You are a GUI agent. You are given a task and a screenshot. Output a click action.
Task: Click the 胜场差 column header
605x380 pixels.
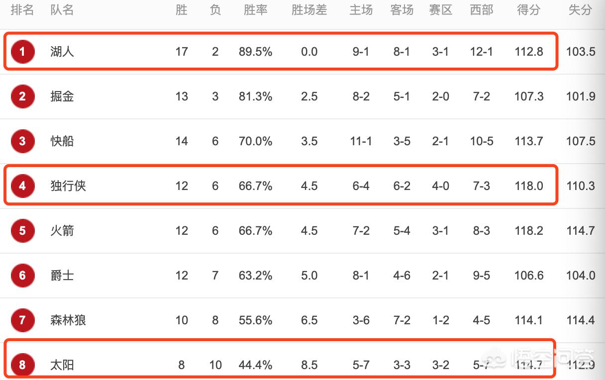coord(309,10)
